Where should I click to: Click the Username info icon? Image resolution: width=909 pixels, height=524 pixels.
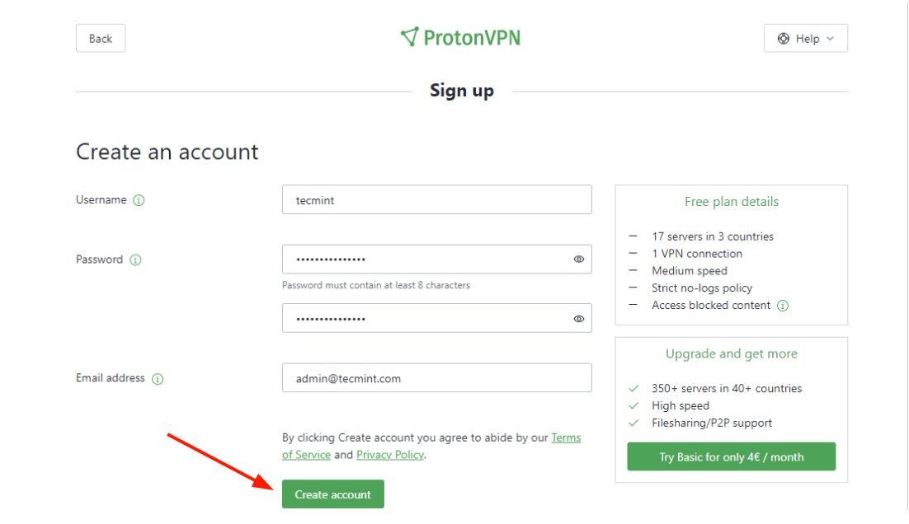(x=139, y=200)
